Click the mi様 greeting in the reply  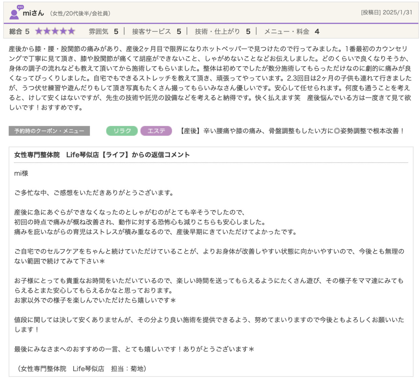21,173
